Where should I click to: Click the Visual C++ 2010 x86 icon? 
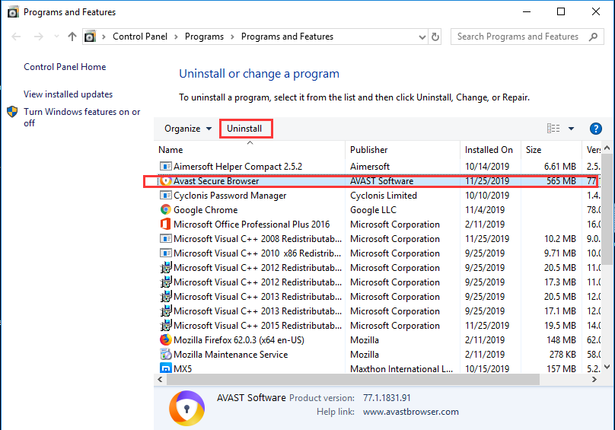(165, 253)
